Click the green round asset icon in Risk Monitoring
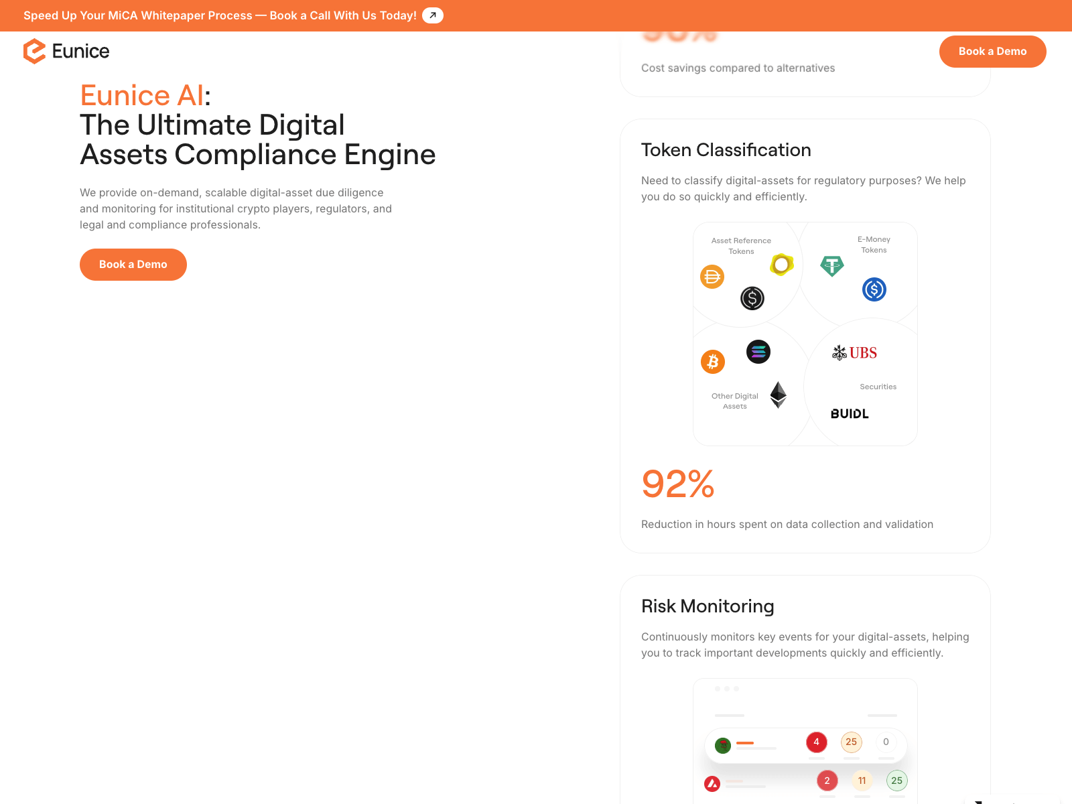The height and width of the screenshot is (804, 1072). (x=723, y=746)
